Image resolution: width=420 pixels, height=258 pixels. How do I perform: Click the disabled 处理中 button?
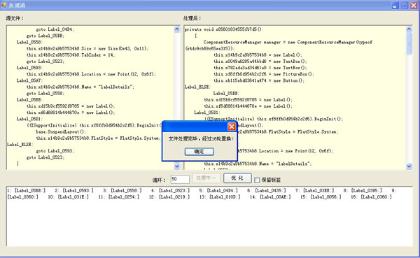[206, 178]
